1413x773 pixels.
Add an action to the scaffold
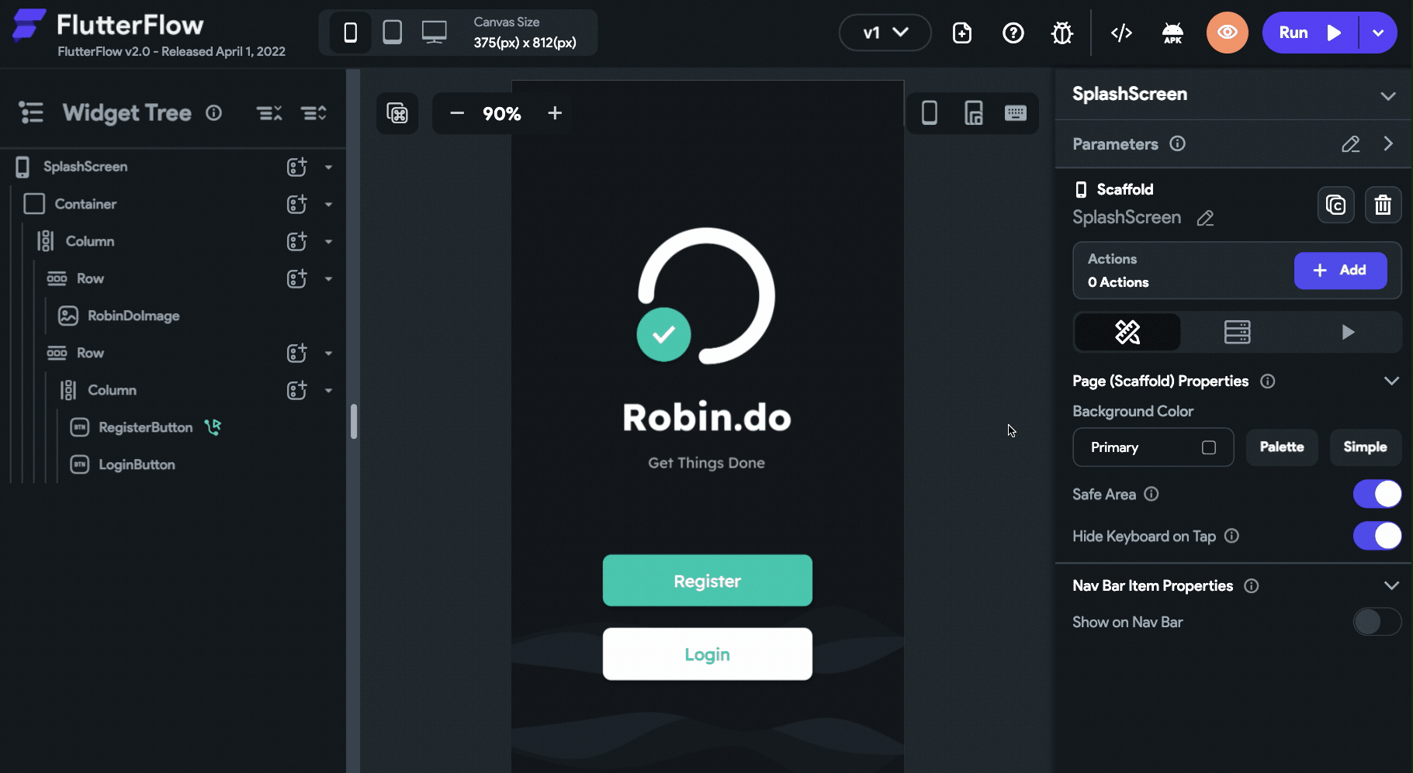click(1340, 270)
